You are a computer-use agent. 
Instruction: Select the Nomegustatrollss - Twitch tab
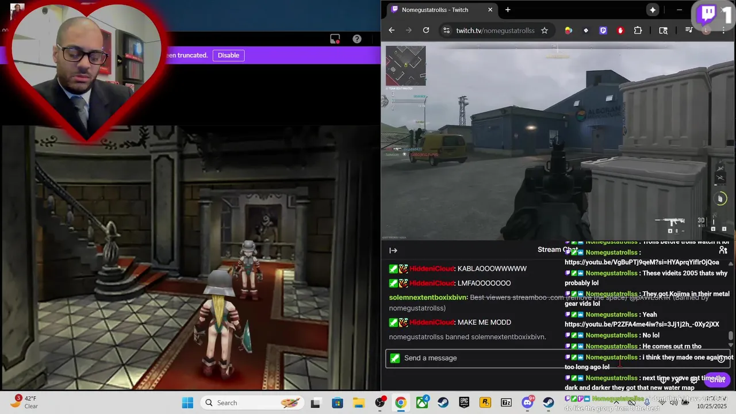[x=441, y=10]
